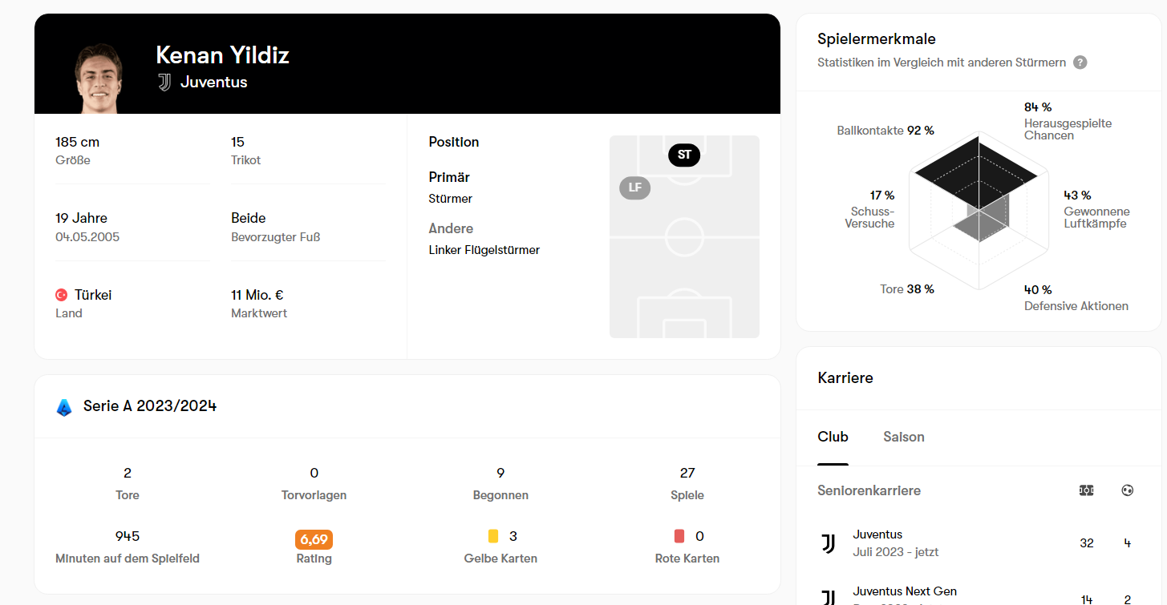Screen dimensions: 1167x605
Task: Click the Serie A league logo icon
Action: pos(64,407)
